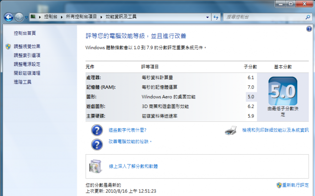Click the 磁碟資料傳送速率 description
The height and width of the screenshot is (196, 315).
[x=159, y=116]
